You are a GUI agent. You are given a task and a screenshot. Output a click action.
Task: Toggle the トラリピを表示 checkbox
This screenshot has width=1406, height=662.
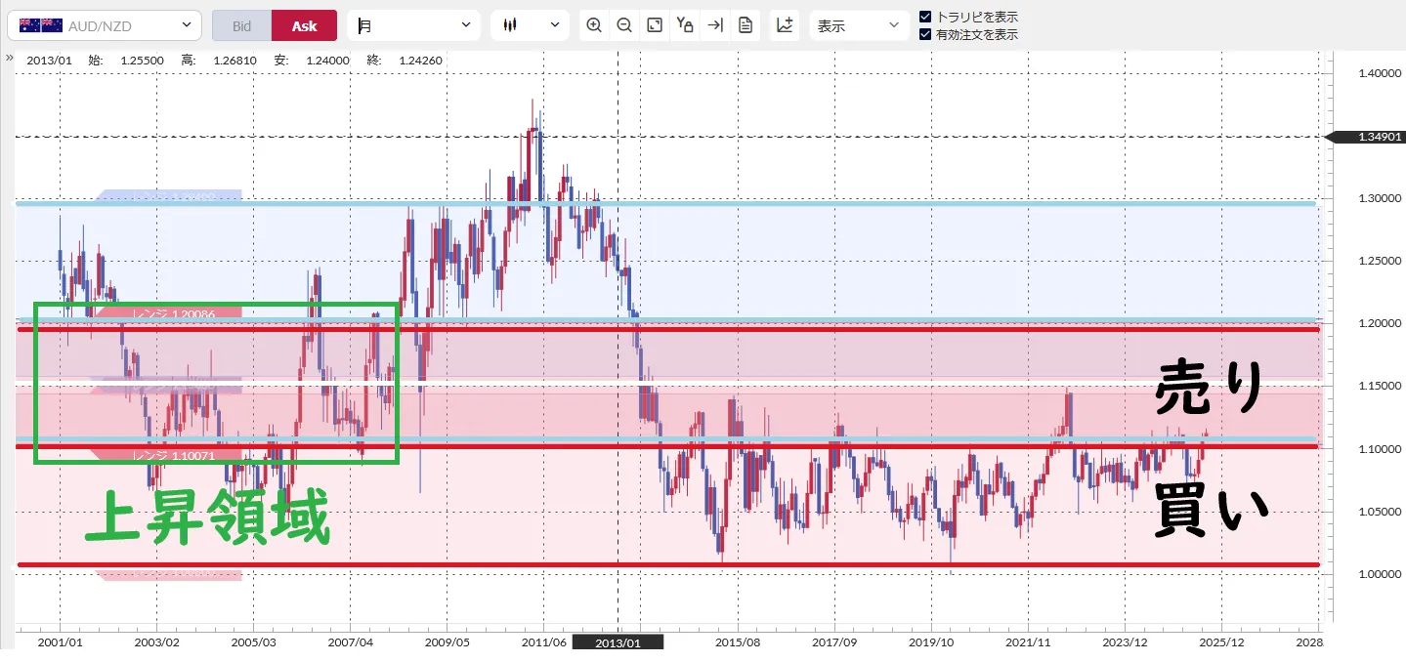[x=925, y=17]
